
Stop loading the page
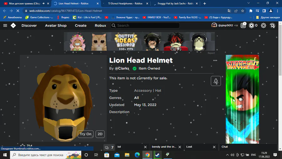tap(18, 11)
